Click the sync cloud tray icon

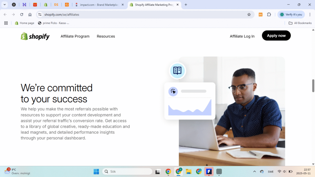pos(262,171)
